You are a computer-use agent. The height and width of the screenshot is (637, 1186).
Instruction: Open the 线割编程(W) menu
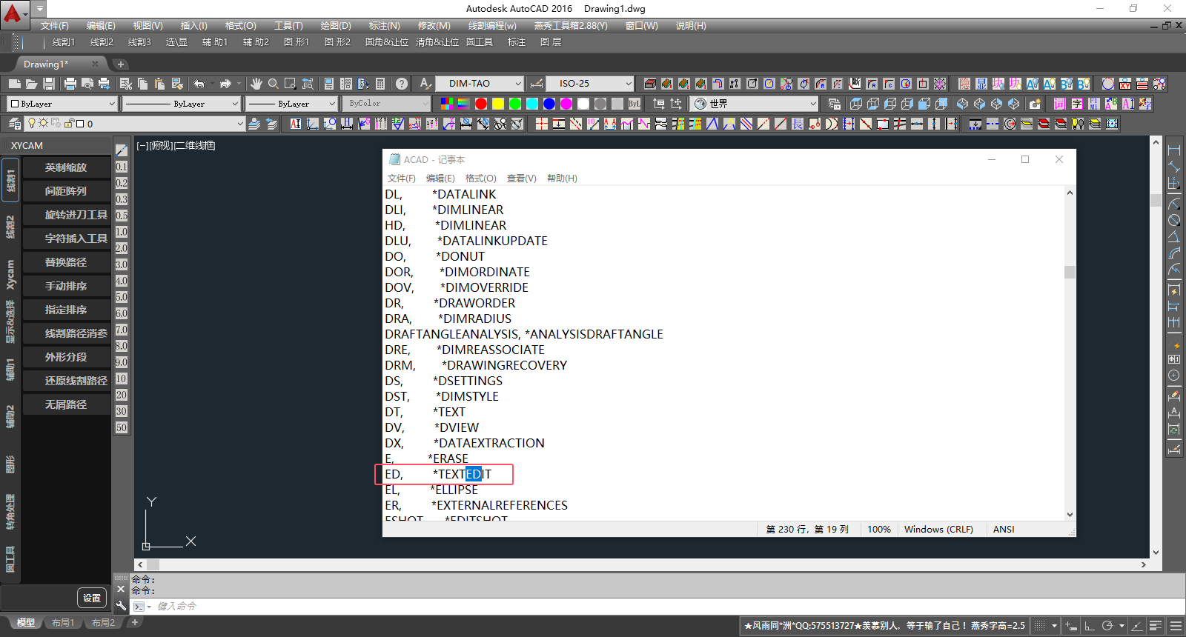click(492, 26)
